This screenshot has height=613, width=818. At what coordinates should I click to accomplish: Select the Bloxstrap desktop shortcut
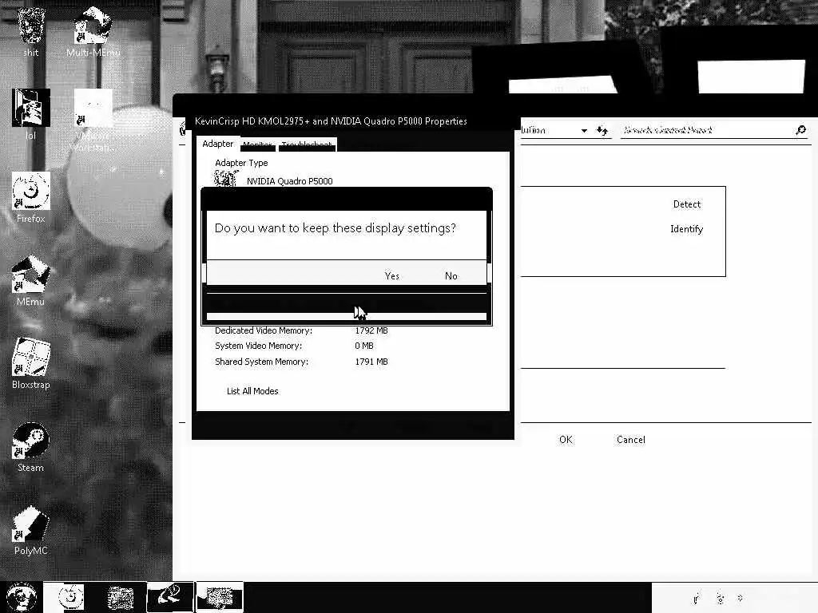[x=31, y=363]
